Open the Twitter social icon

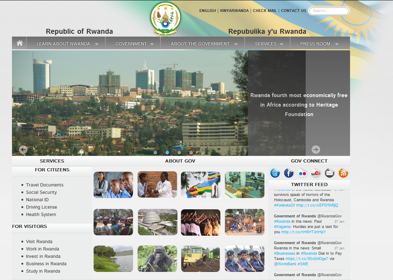pyautogui.click(x=275, y=173)
